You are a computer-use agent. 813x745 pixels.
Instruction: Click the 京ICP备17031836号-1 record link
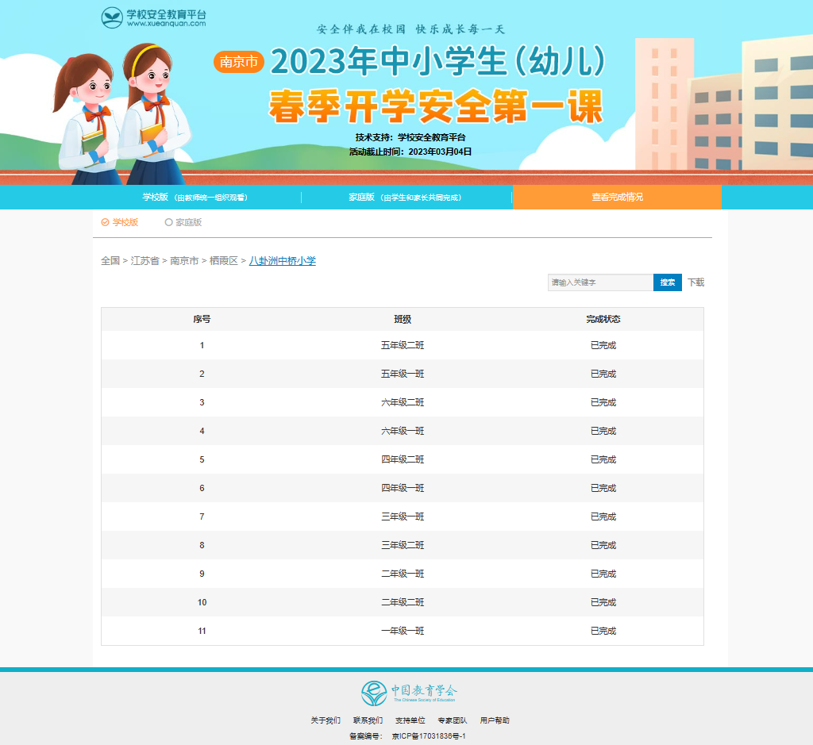[429, 736]
